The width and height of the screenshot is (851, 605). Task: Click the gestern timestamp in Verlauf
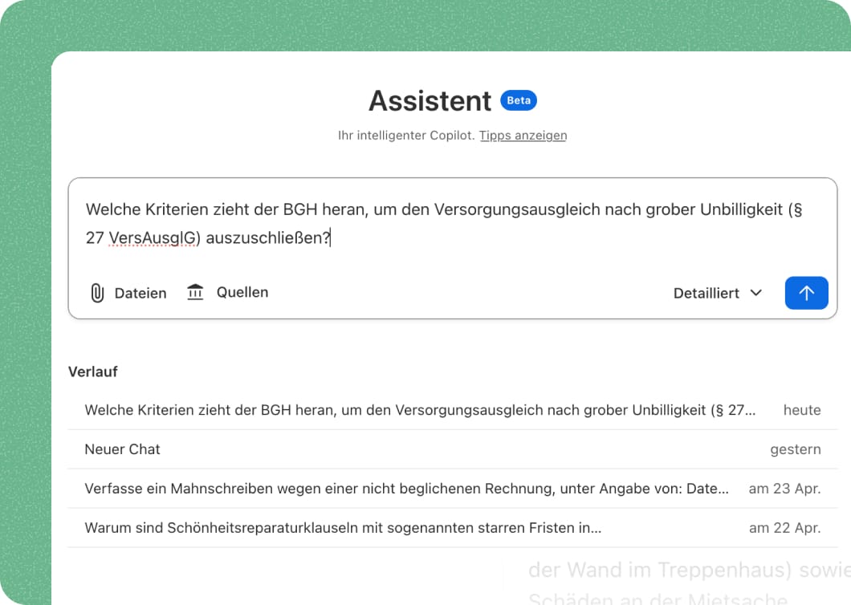click(796, 449)
